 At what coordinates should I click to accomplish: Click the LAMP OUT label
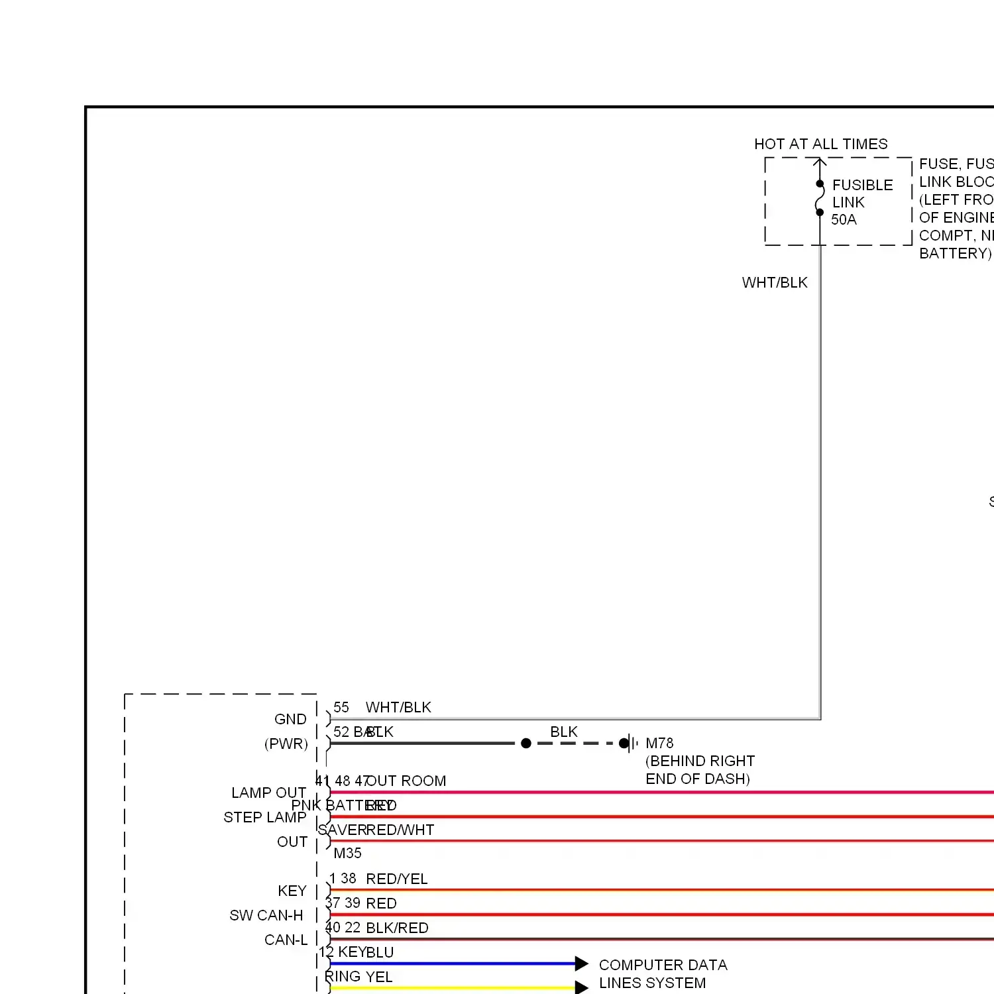pos(268,793)
